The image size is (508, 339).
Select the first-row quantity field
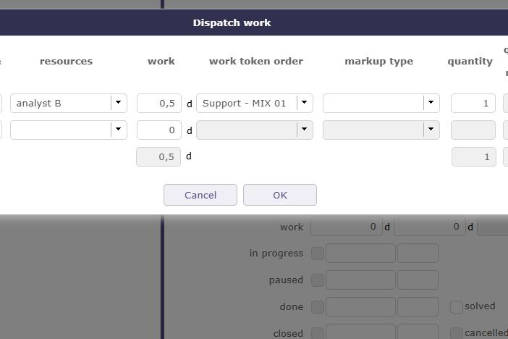coord(473,103)
